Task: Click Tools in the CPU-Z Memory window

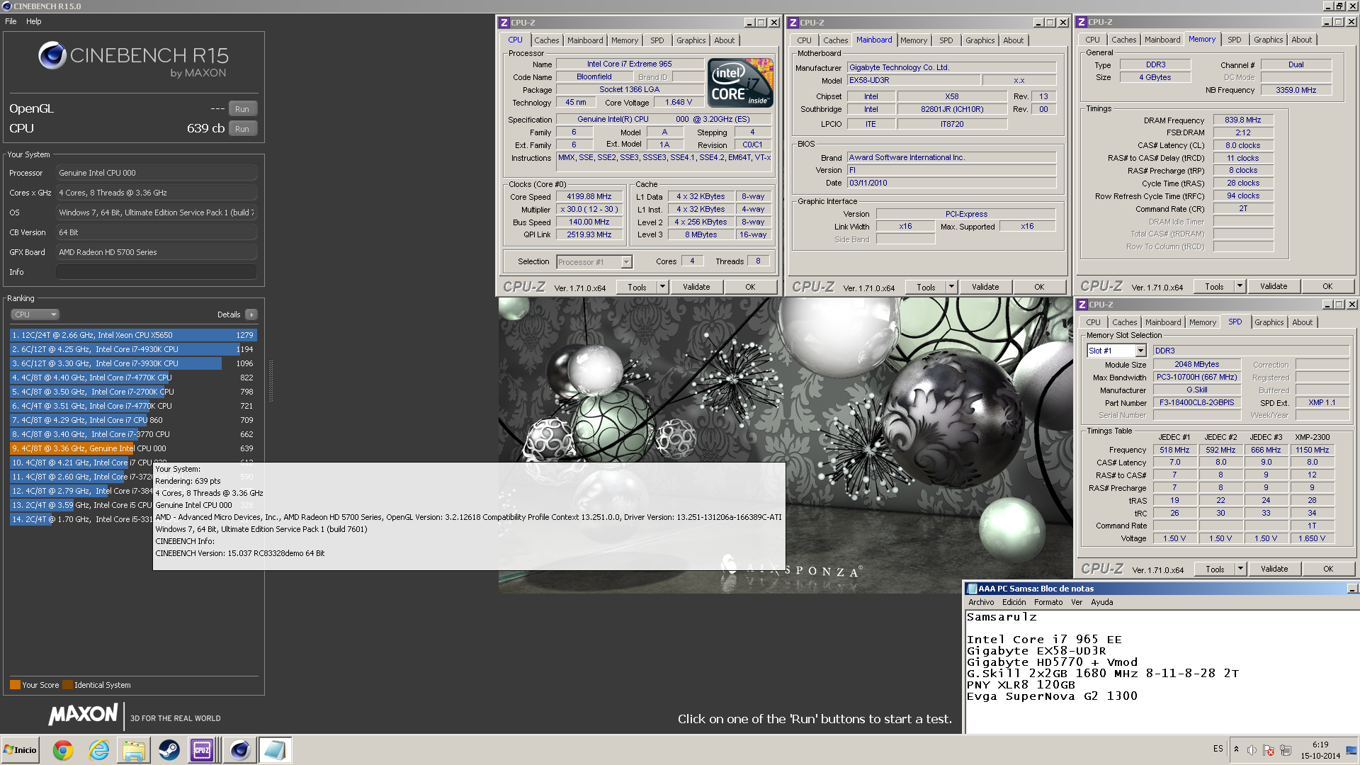Action: tap(1214, 286)
